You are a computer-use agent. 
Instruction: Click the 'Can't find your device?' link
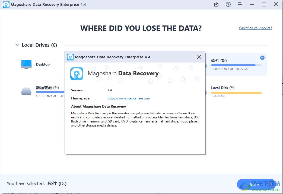[x=255, y=28]
